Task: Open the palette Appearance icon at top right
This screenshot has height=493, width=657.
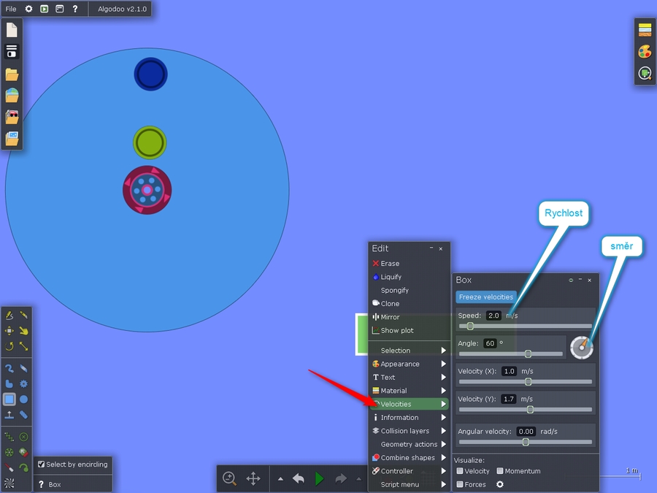Action: coord(645,52)
